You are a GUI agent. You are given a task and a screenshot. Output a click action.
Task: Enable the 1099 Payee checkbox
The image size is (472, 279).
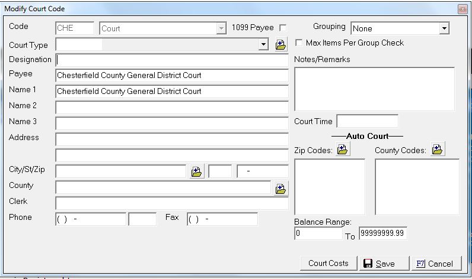pyautogui.click(x=283, y=28)
